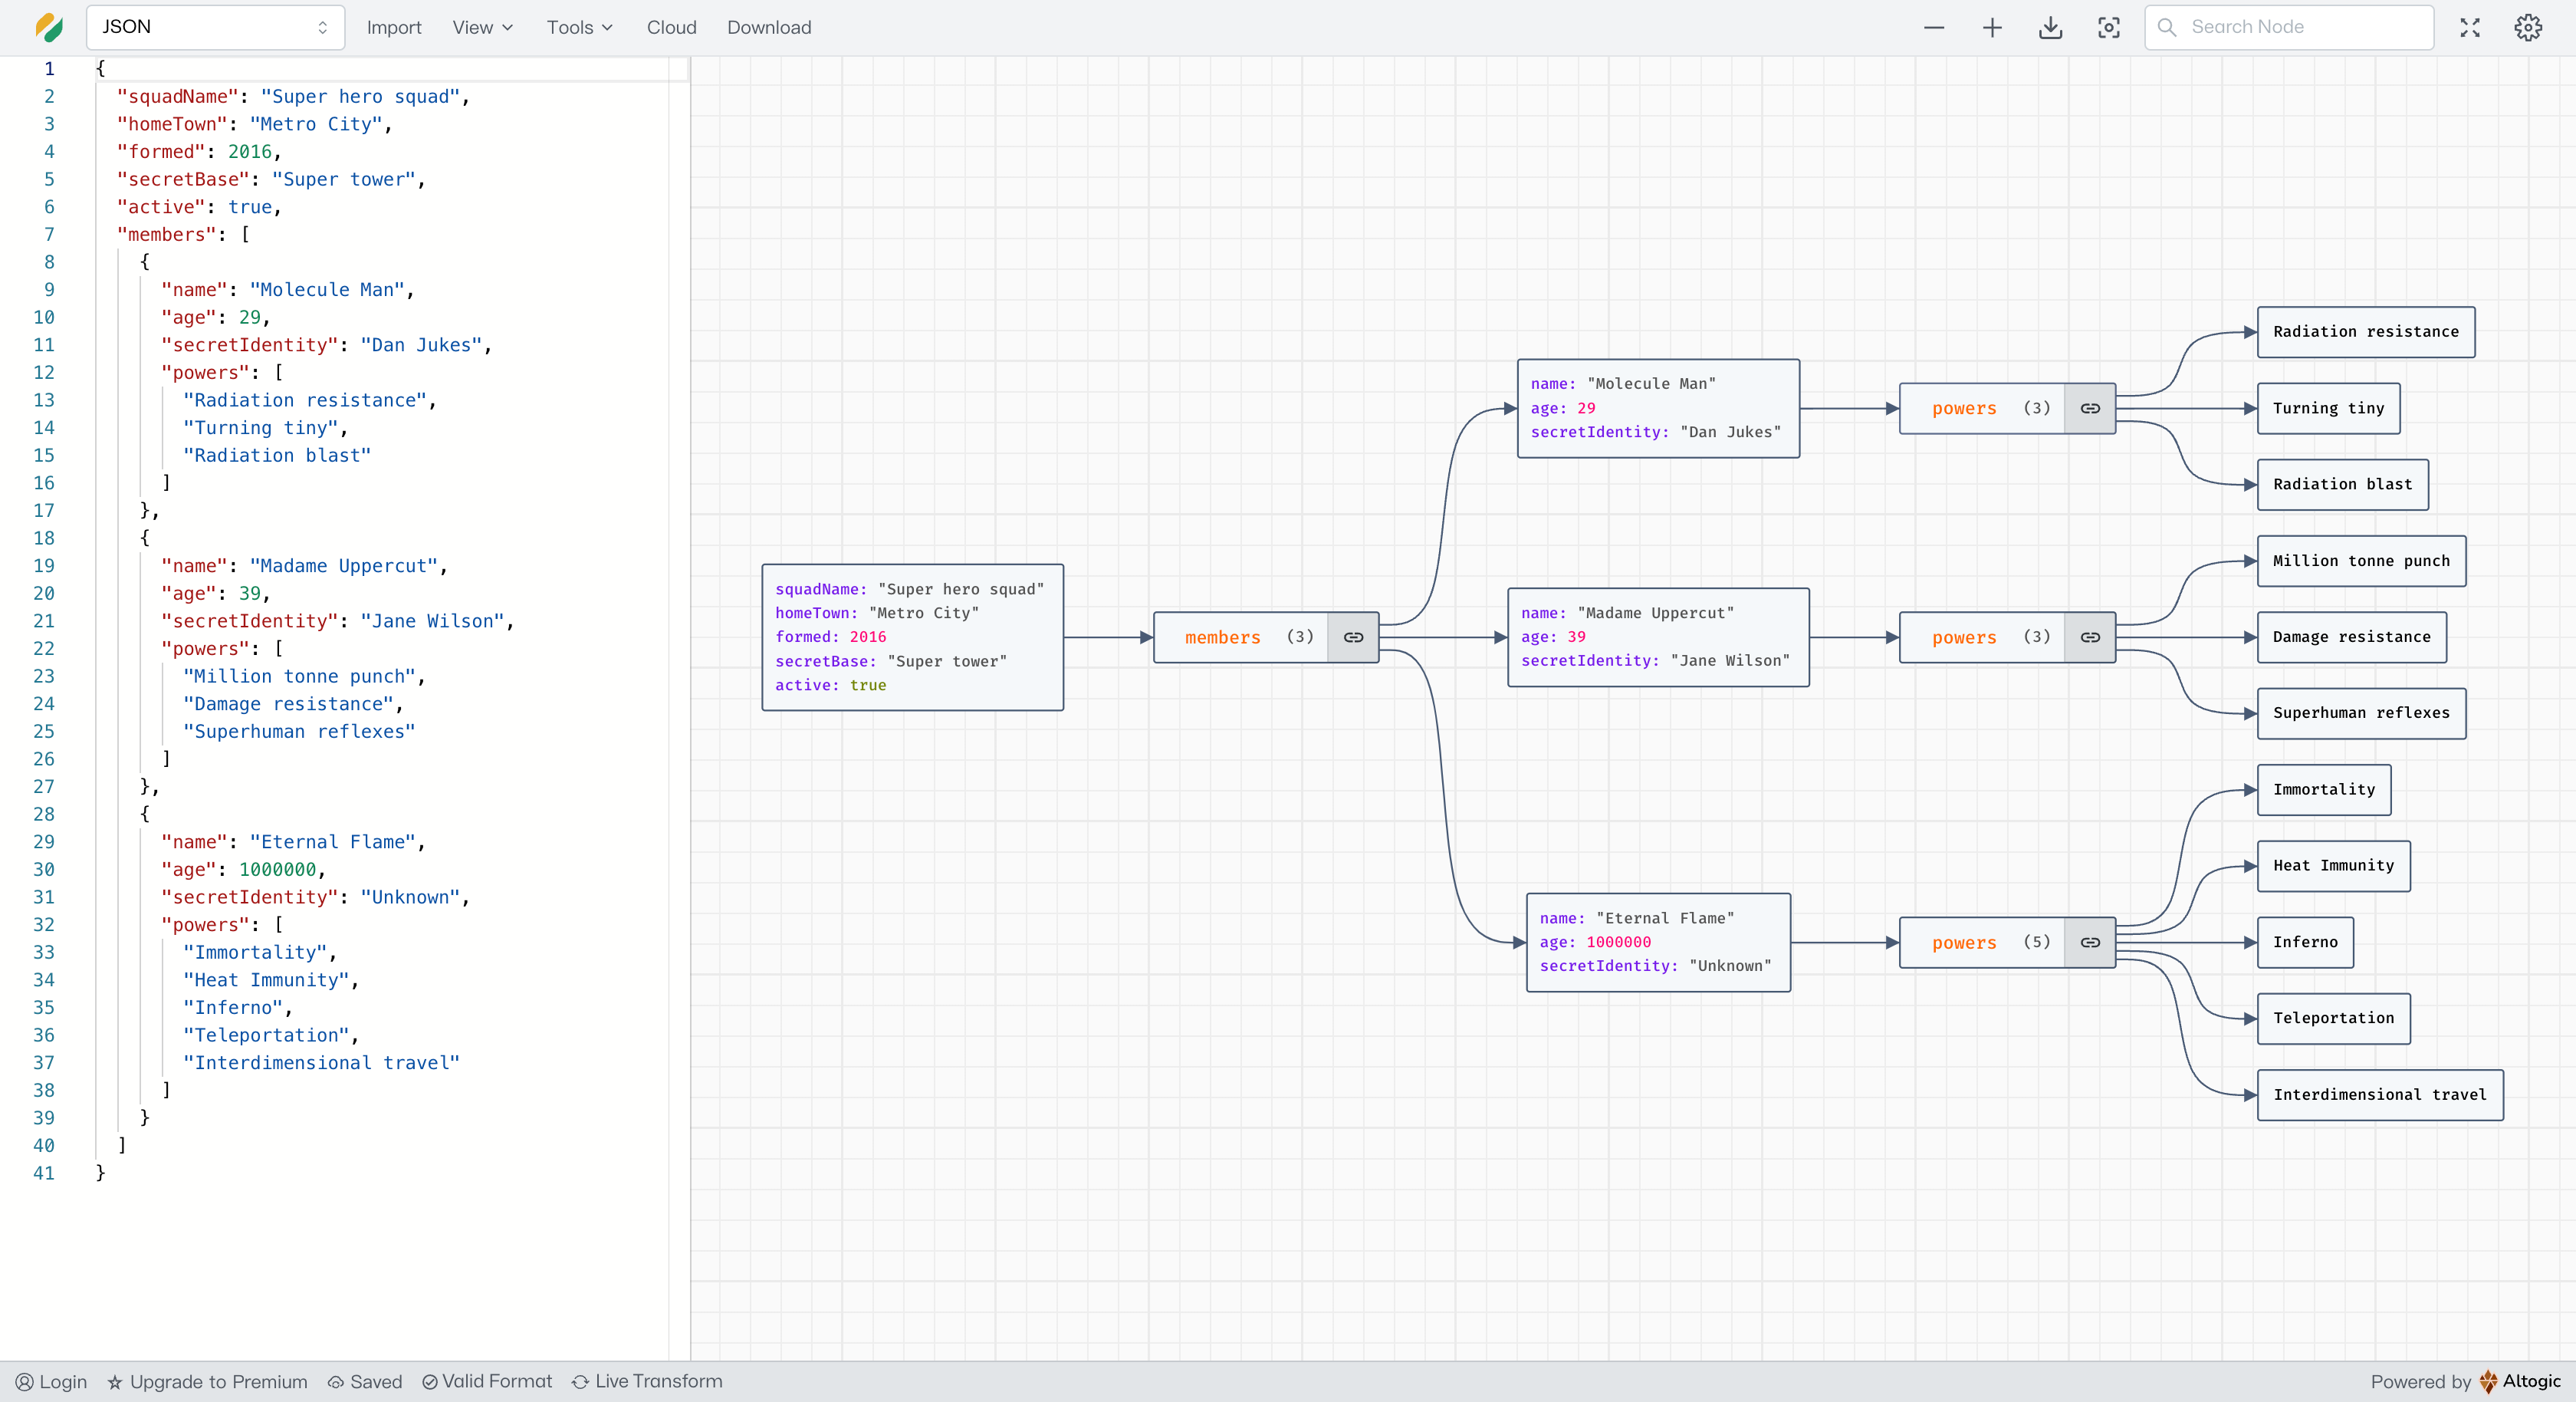
Task: Open the Cloud menu item
Action: [671, 28]
